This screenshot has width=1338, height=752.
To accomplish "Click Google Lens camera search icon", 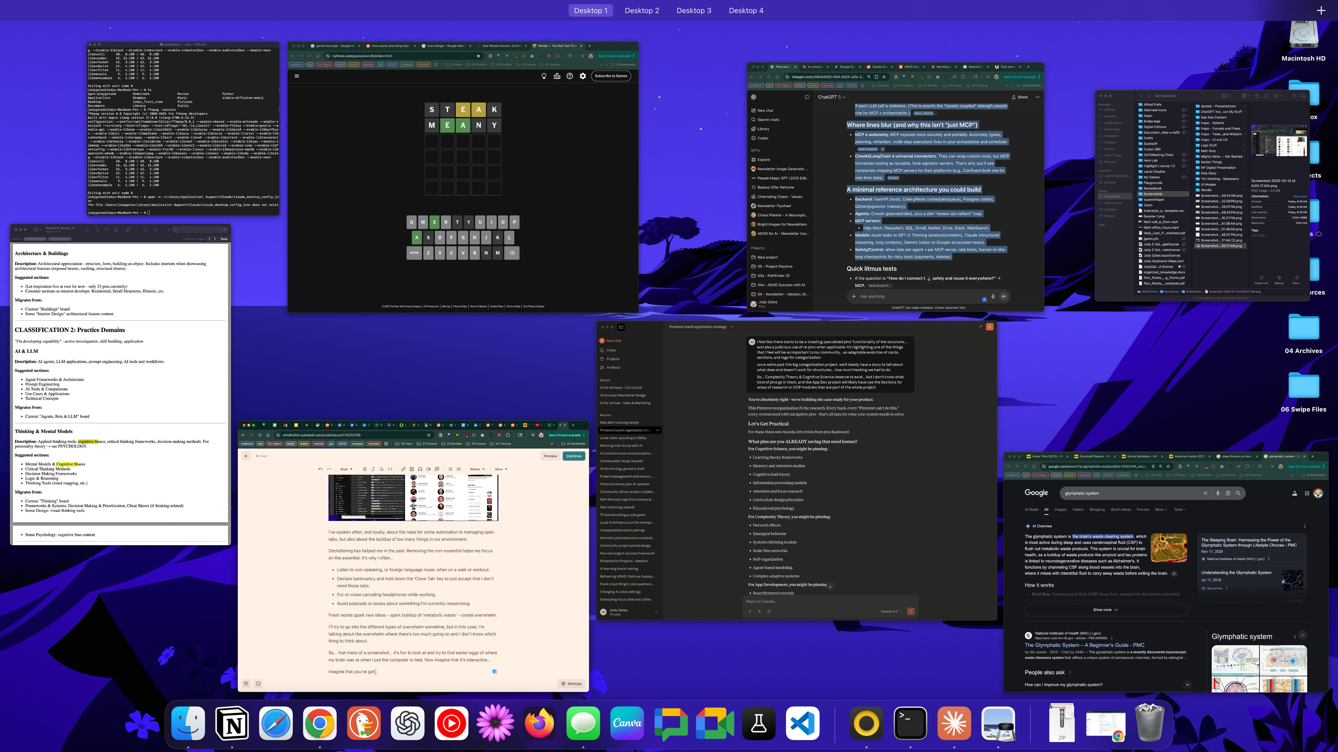I will tap(1228, 493).
